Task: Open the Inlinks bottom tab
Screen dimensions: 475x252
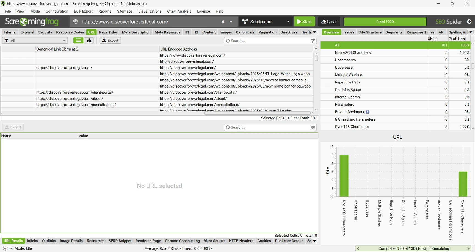Action: [x=32, y=241]
